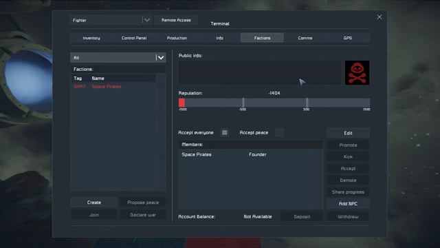
Task: Go to the Production tab
Action: [177, 38]
